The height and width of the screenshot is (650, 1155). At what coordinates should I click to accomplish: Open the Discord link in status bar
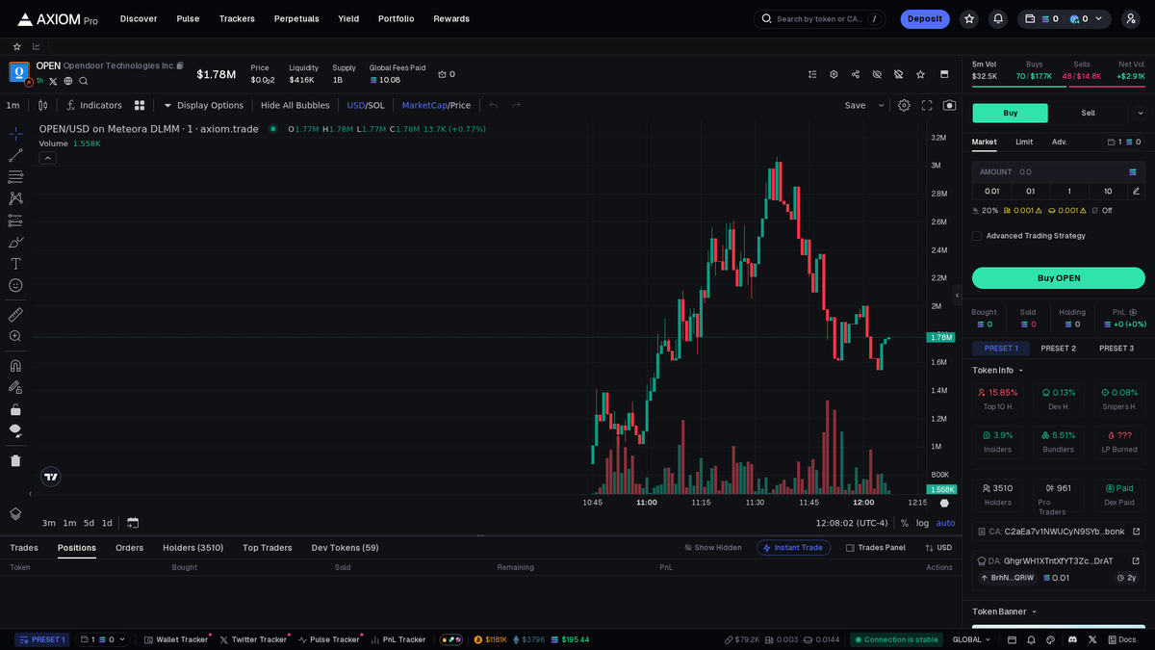tap(1073, 639)
